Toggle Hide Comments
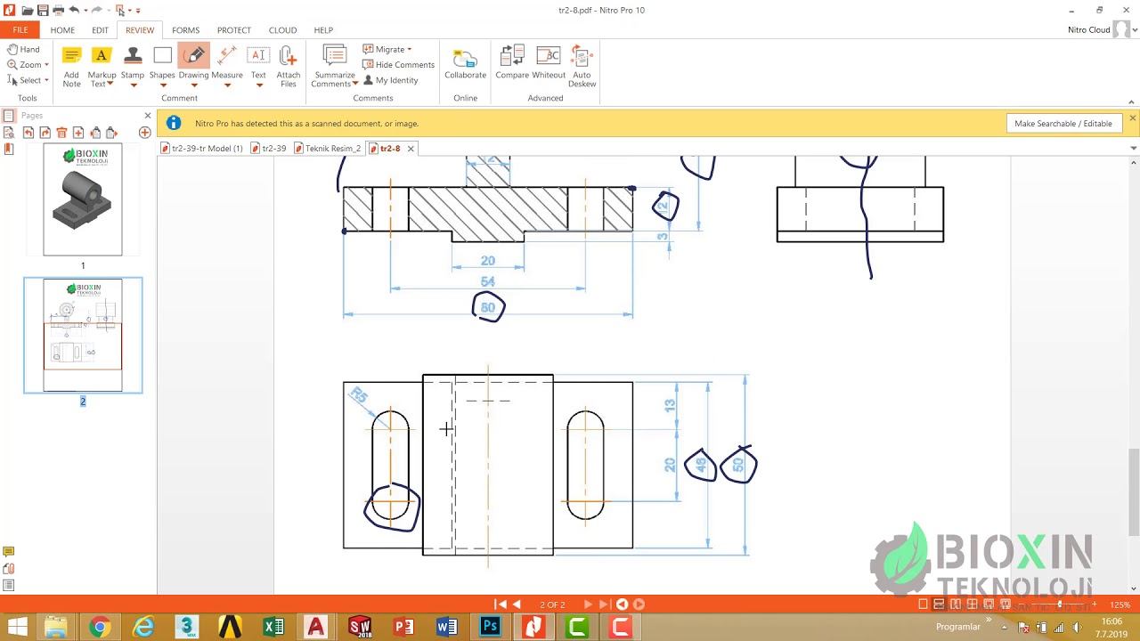 pyautogui.click(x=398, y=65)
